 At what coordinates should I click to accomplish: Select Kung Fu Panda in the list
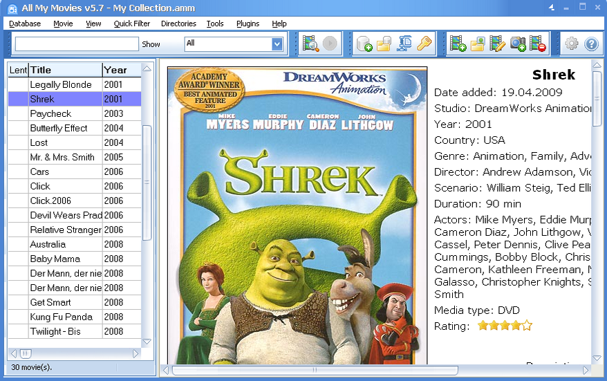pos(75,317)
